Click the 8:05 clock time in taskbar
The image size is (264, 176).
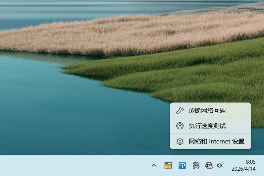pos(250,162)
